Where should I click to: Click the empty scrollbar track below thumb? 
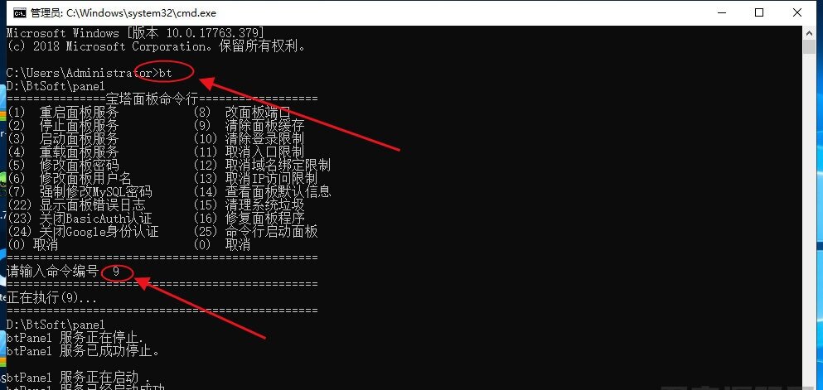(809, 220)
